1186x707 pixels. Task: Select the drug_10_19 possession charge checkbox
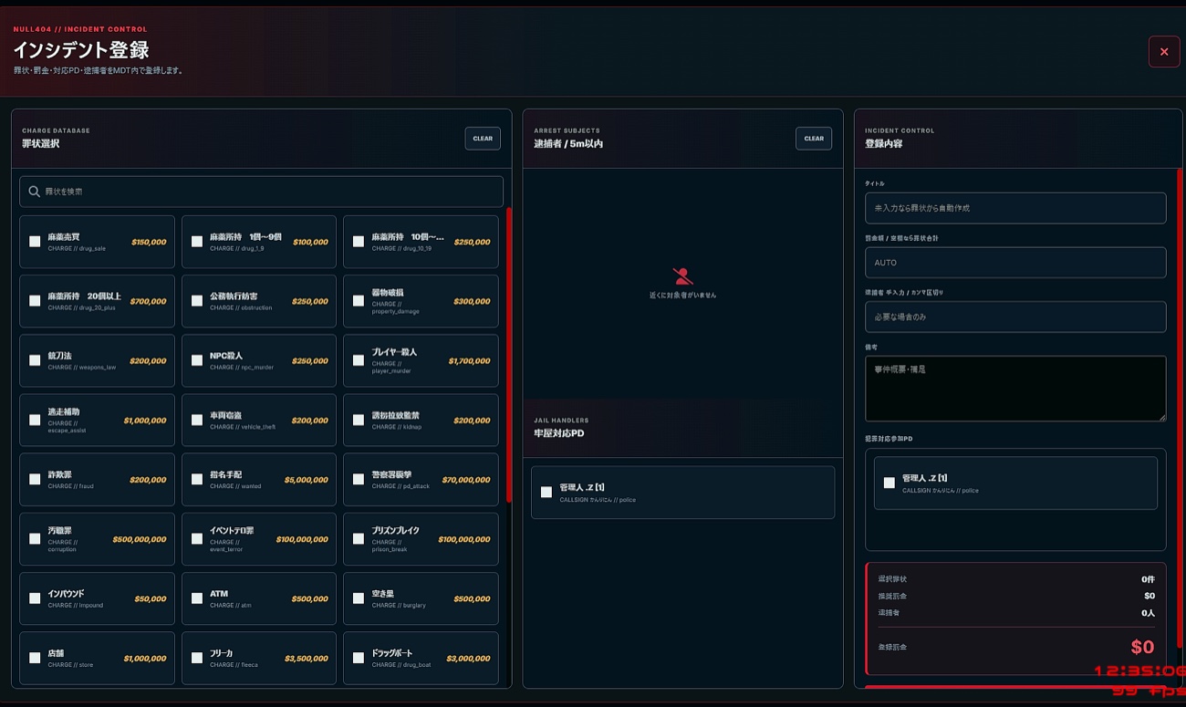point(359,242)
